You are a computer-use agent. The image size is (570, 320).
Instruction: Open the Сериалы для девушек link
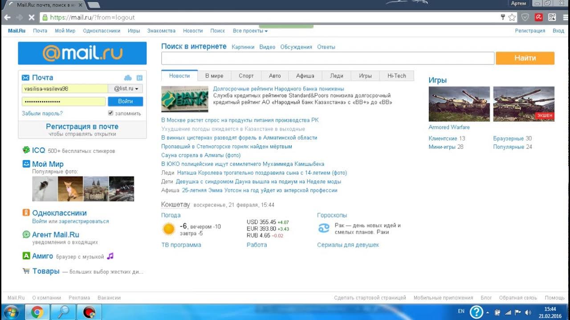coord(348,245)
